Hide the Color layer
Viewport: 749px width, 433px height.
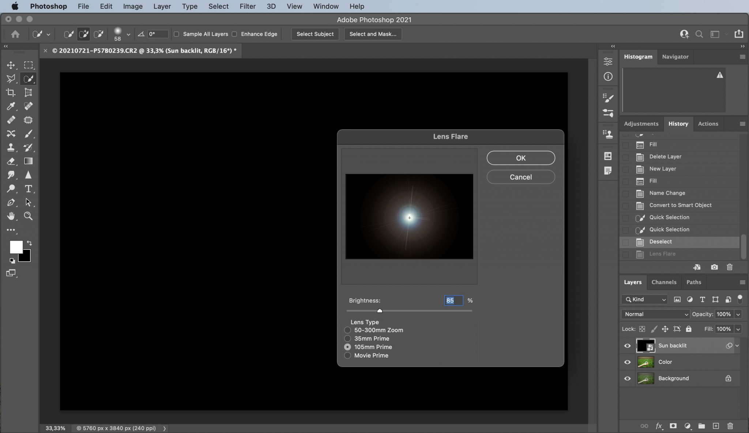coord(627,362)
